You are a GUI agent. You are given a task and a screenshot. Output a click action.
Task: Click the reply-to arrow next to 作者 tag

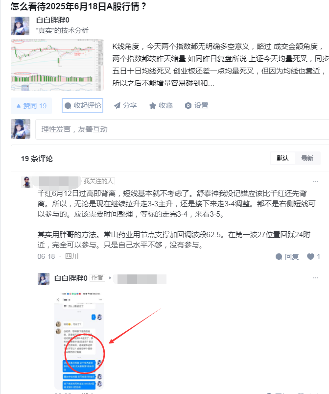(x=110, y=278)
